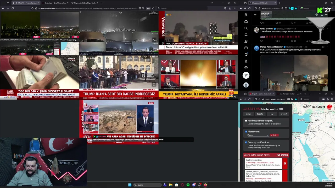Click the red 'Test' alarm button
Viewport: 335px width, 188px height.
click(x=274, y=135)
